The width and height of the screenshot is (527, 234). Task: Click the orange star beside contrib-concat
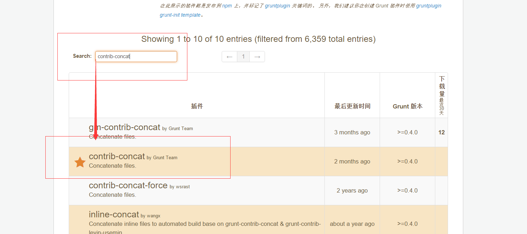click(x=80, y=162)
